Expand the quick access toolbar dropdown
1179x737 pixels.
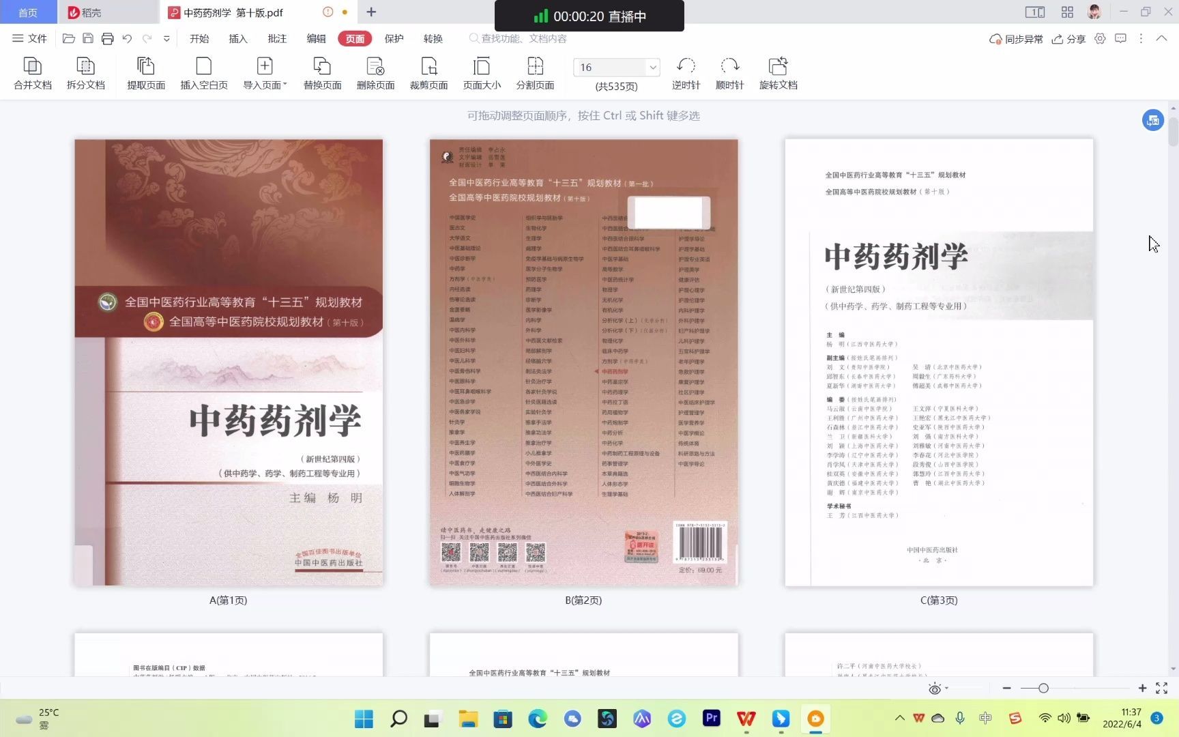(x=166, y=39)
